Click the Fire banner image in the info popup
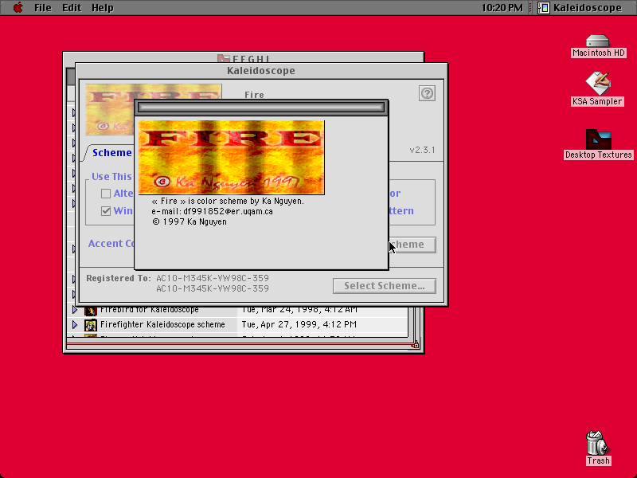The image size is (637, 478). tap(232, 157)
